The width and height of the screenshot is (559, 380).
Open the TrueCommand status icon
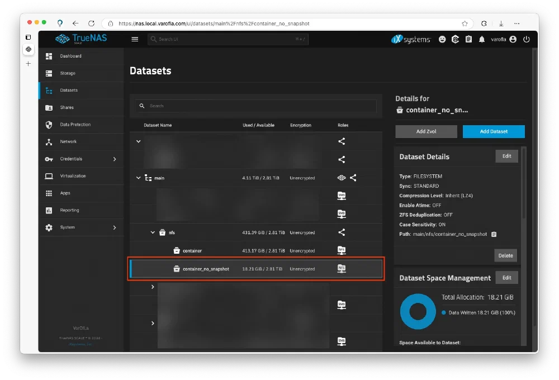click(456, 39)
